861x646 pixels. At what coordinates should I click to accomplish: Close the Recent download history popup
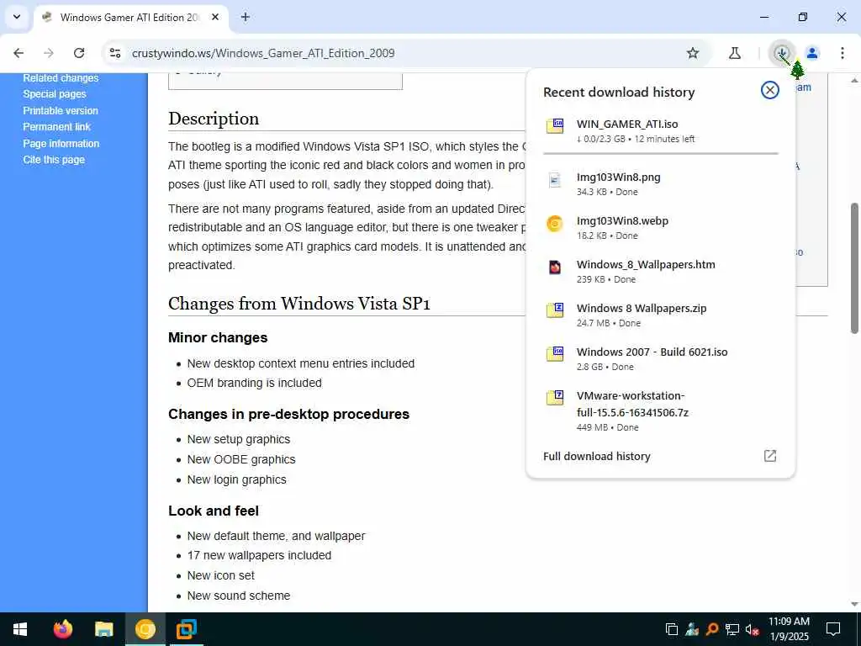(770, 90)
